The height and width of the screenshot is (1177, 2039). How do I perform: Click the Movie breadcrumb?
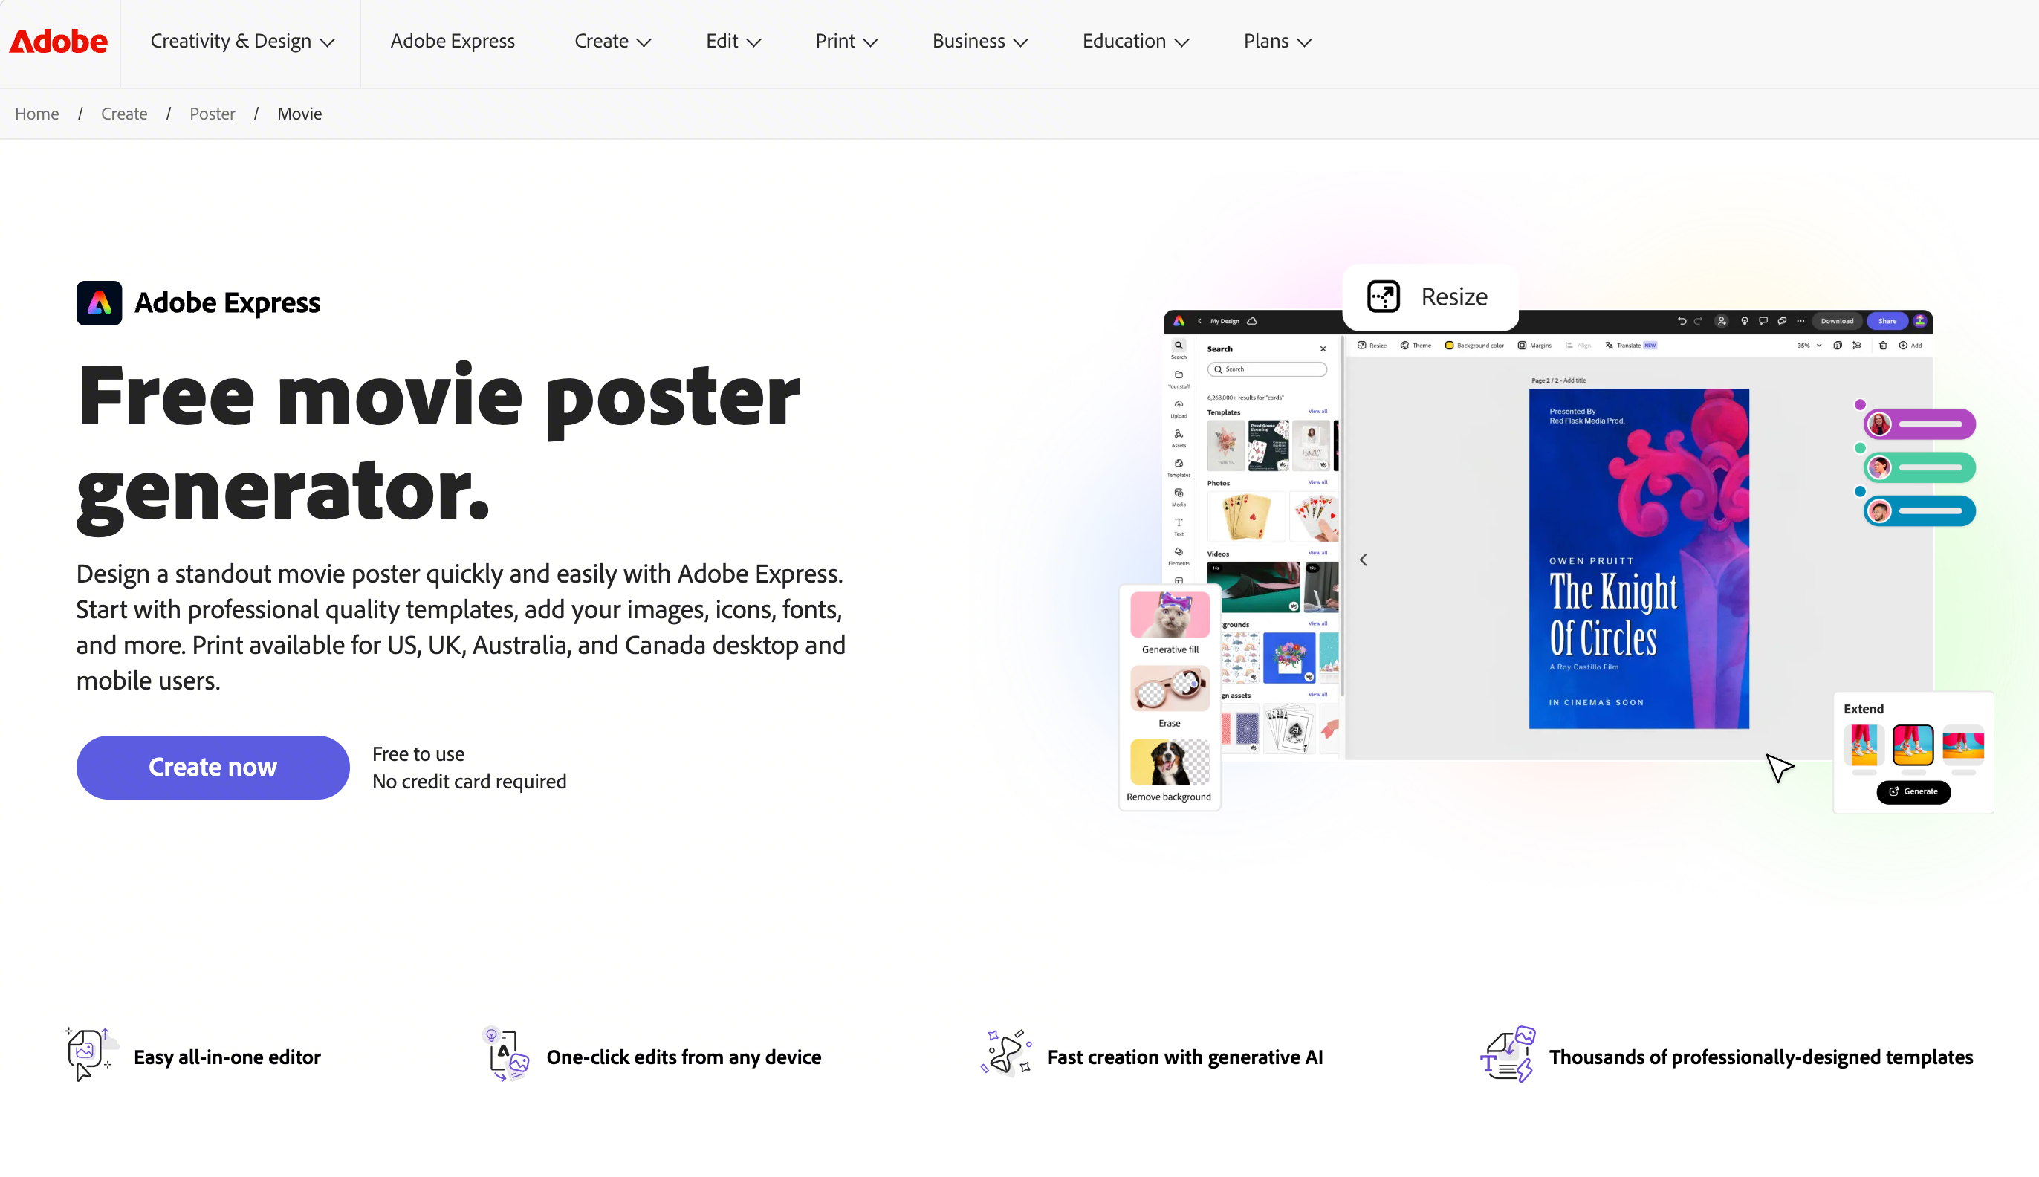(x=299, y=114)
